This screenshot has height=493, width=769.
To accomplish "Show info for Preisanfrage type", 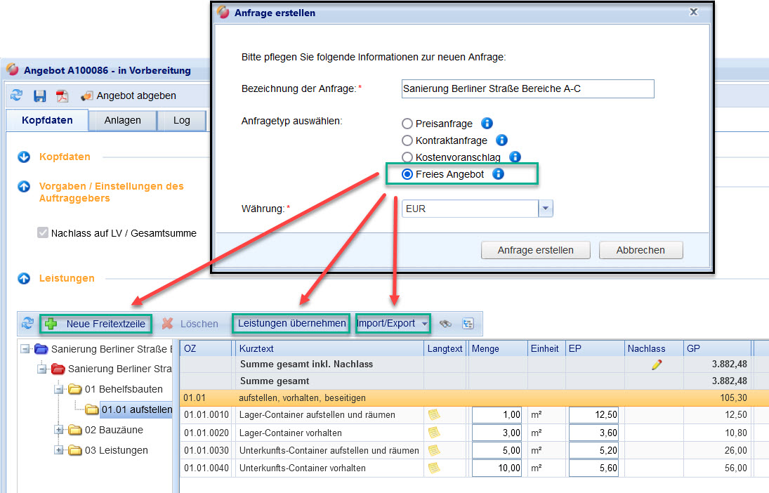I will [487, 124].
